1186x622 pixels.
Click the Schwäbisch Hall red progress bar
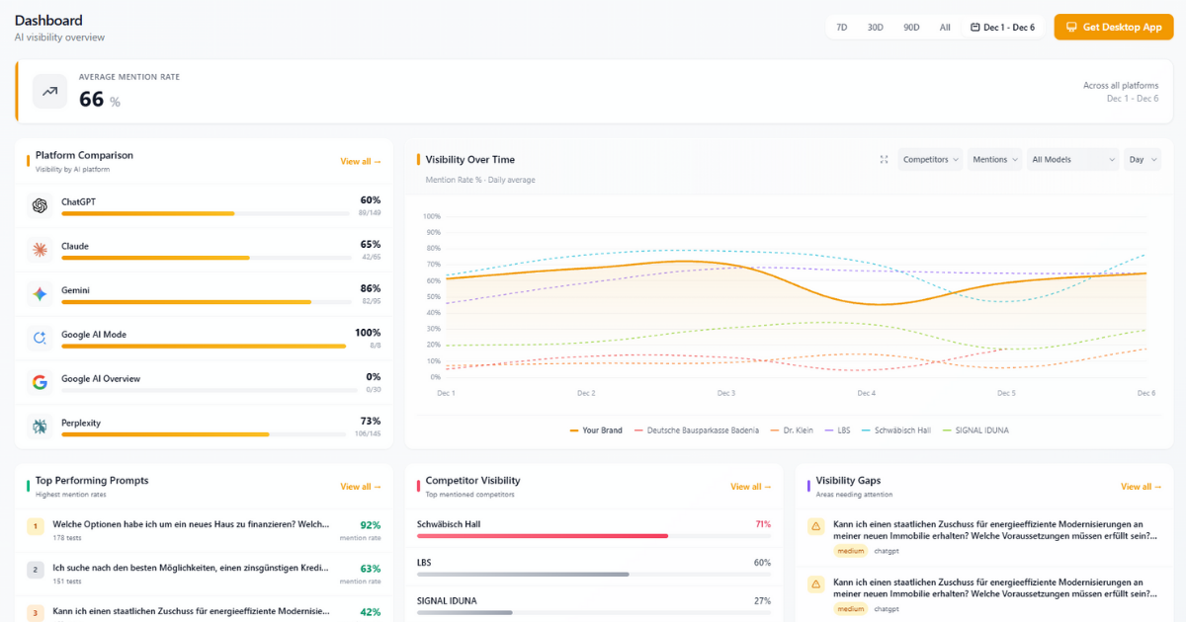point(544,537)
